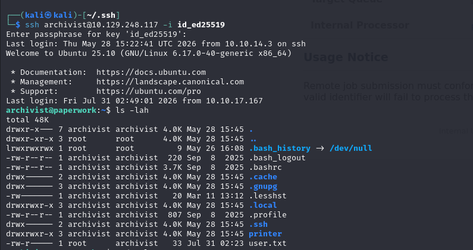Viewport: 473px width, 250px height.
Task: Select the .ssh directory entry
Action: point(258,224)
